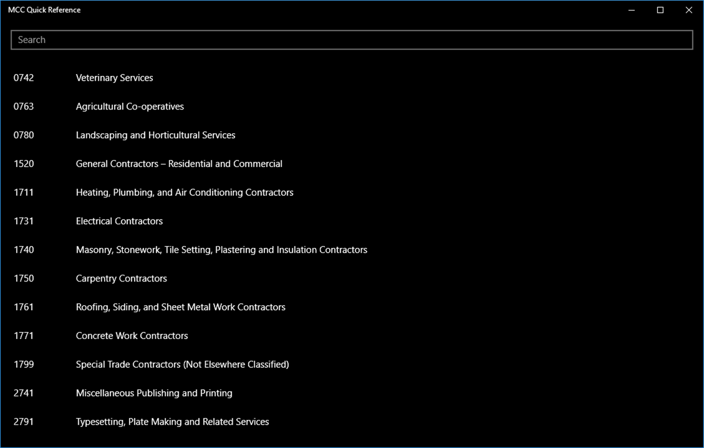This screenshot has width=704, height=448.
Task: Click MCC code 1799
Action: tap(24, 365)
